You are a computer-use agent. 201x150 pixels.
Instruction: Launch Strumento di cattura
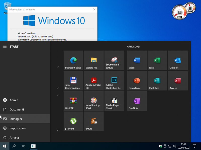(114, 60)
